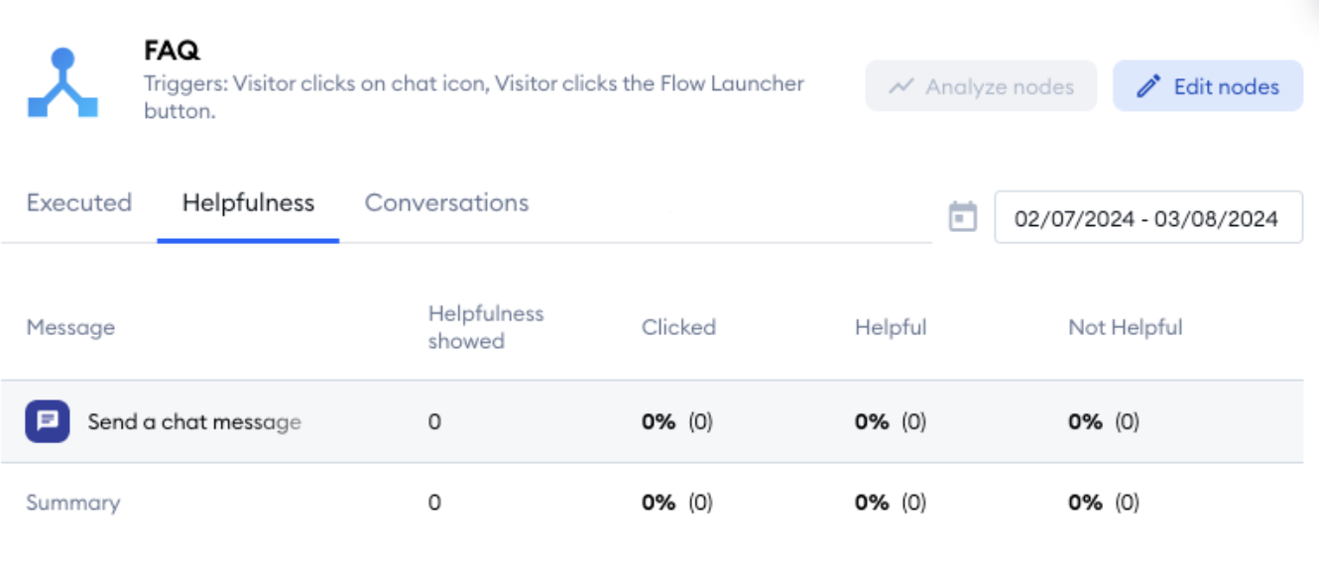Click the pencil icon on Edit nodes
Viewport: 1319px width, 571px height.
point(1148,86)
